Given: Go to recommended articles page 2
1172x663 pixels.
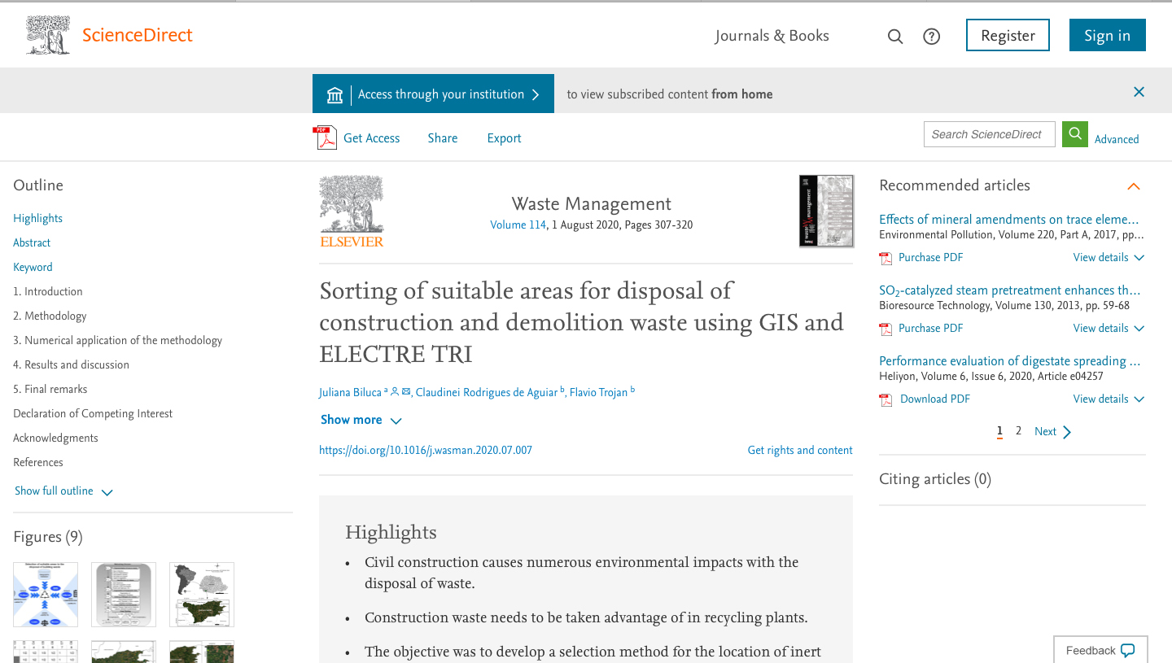Looking at the screenshot, I should [1018, 431].
